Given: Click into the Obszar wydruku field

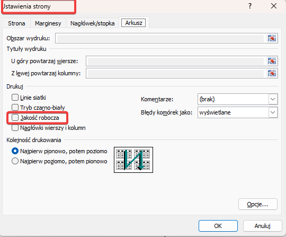Looking at the screenshot, I should coord(160,38).
